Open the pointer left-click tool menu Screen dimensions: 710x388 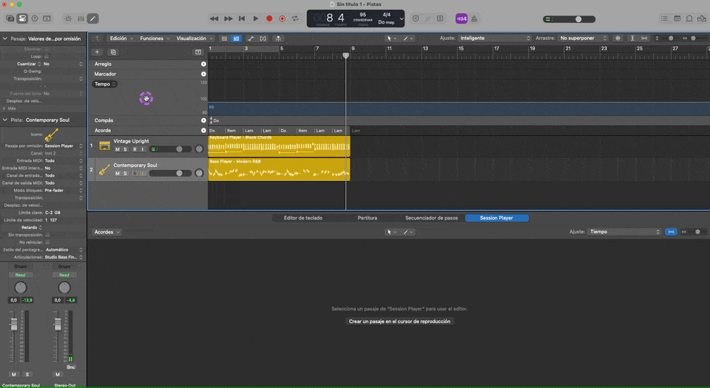tap(392, 38)
